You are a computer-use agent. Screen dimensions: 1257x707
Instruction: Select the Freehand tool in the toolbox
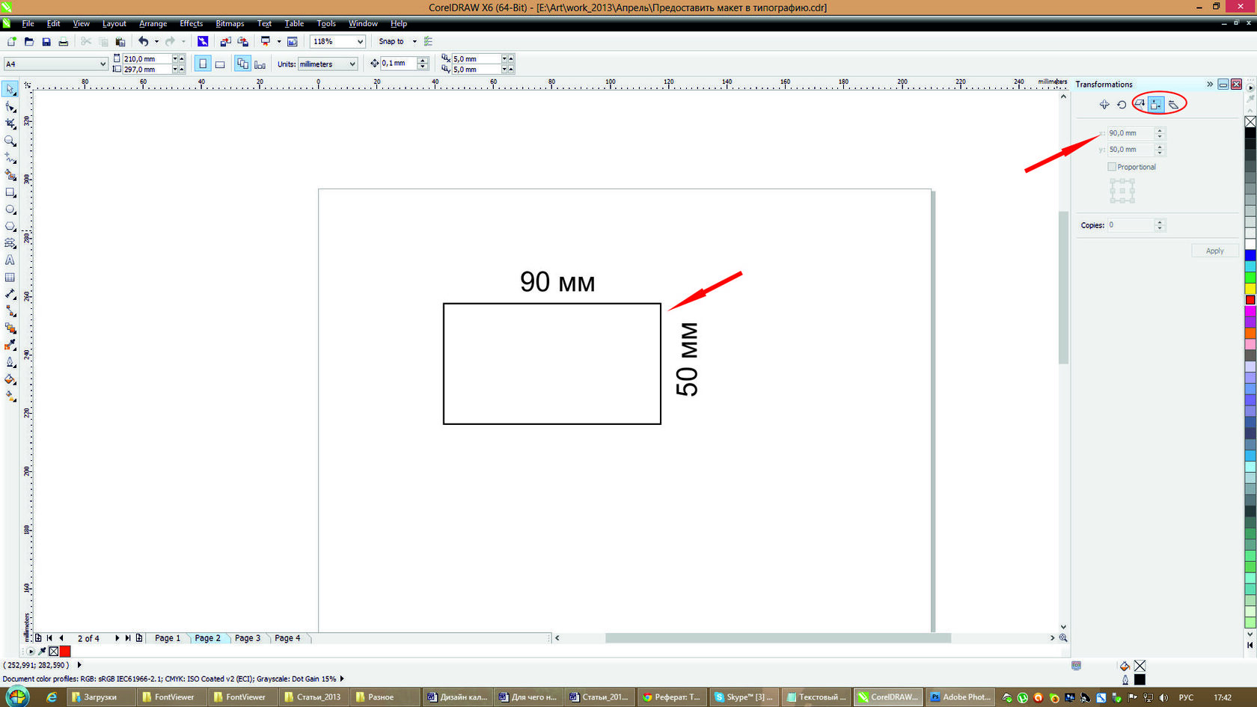click(x=10, y=159)
